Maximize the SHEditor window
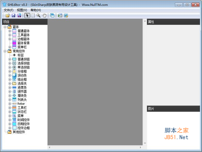The width and height of the screenshot is (202, 152). pyautogui.click(x=187, y=5)
